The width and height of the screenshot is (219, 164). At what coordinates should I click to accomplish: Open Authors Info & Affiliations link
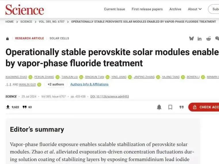pos(89,84)
